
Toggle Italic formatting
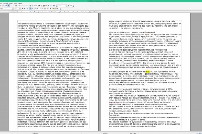pos(25,9)
